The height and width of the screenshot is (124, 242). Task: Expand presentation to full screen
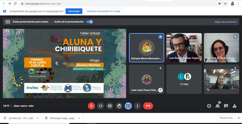(x=8, y=30)
